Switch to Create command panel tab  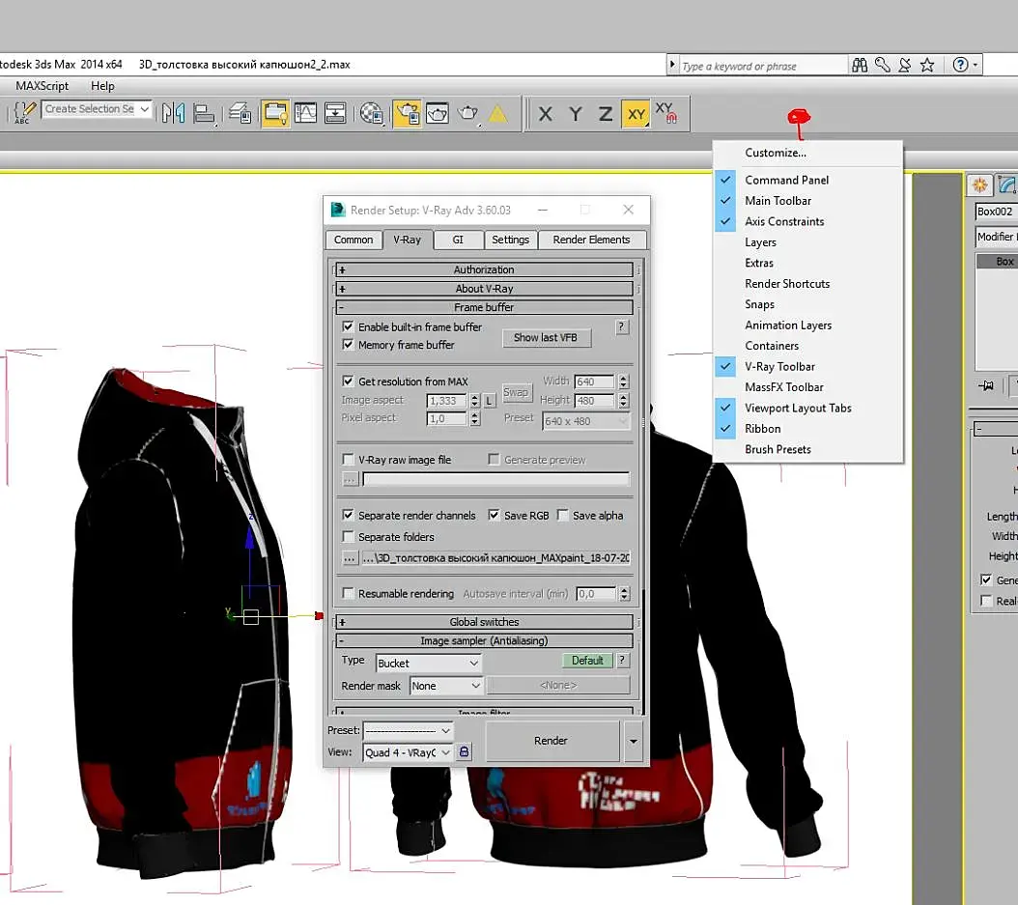(979, 185)
